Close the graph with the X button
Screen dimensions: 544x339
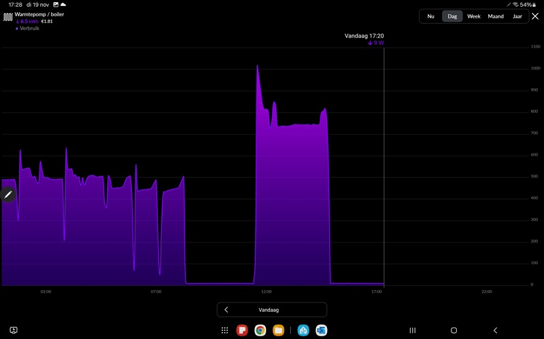click(x=535, y=16)
